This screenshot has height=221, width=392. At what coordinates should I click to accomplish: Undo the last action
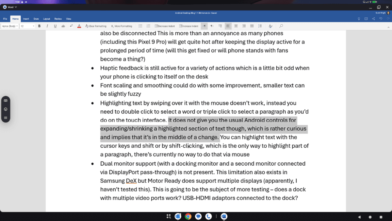point(381,19)
